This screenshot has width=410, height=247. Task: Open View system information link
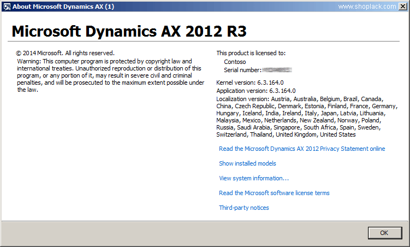click(254, 178)
